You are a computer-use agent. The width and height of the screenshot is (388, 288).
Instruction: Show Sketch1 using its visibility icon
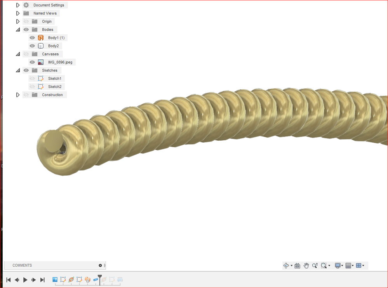[x=32, y=79]
